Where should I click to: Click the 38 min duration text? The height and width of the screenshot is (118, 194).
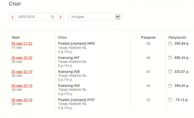[17, 104]
